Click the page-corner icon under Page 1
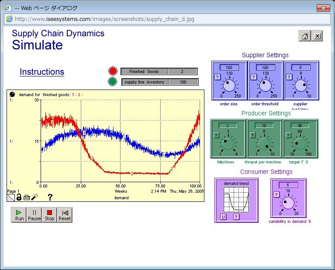335x270 pixels. 11,197
